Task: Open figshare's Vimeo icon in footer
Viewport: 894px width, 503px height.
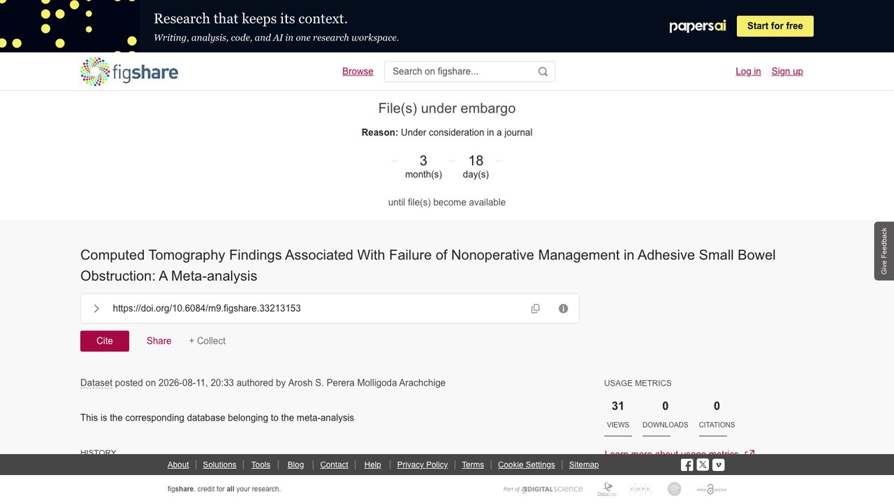Action: pyautogui.click(x=718, y=465)
